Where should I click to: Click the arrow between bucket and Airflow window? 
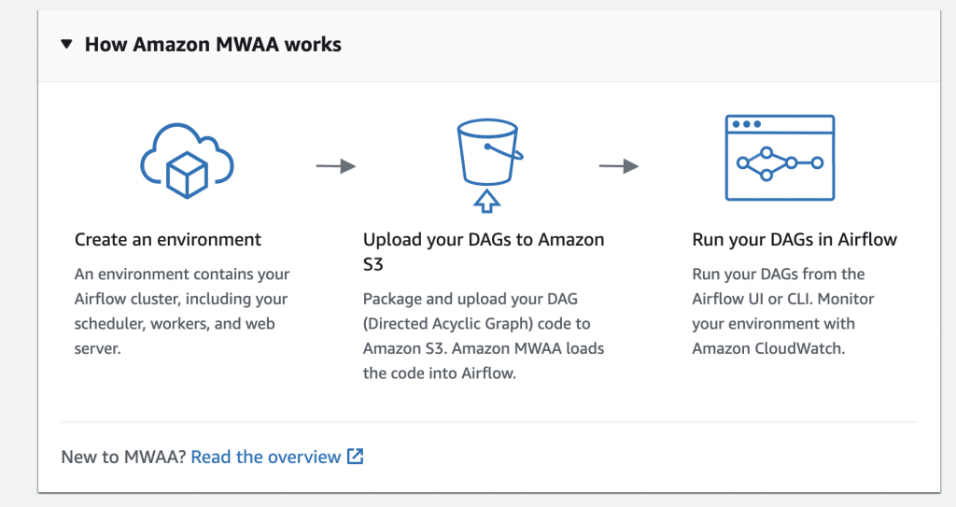(618, 166)
